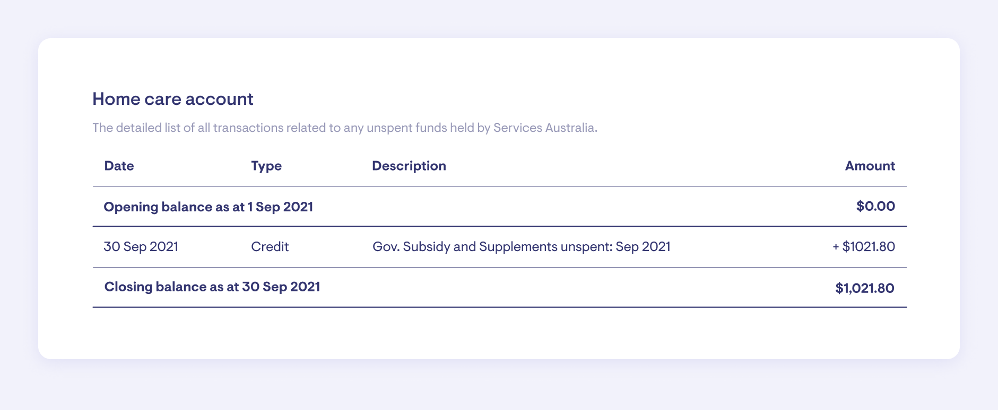Click the Amount column header
Viewport: 998px width, 410px height.
870,166
